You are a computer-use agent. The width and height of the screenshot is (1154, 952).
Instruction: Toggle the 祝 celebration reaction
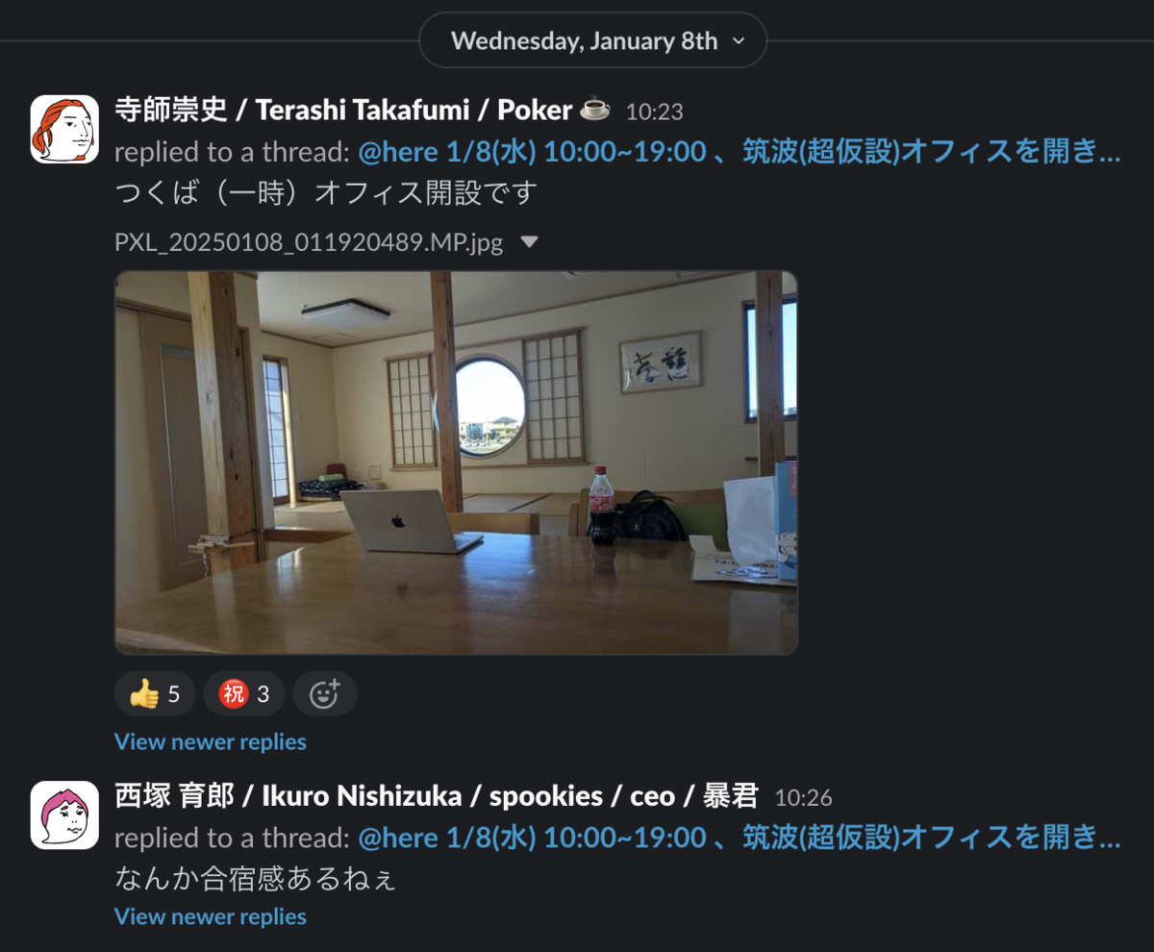(x=244, y=694)
